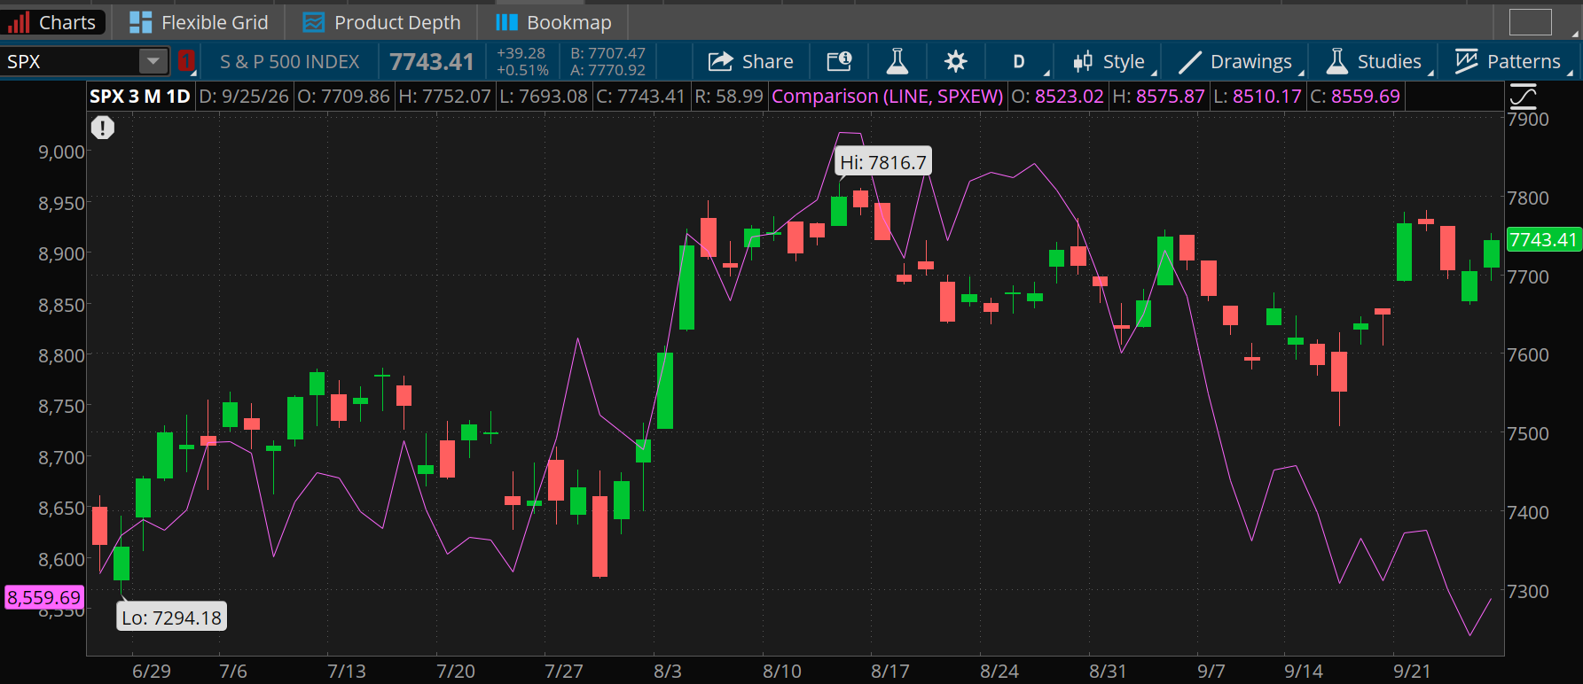Click the 8,800 level on left axis
Image resolution: width=1583 pixels, height=684 pixels.
click(61, 355)
